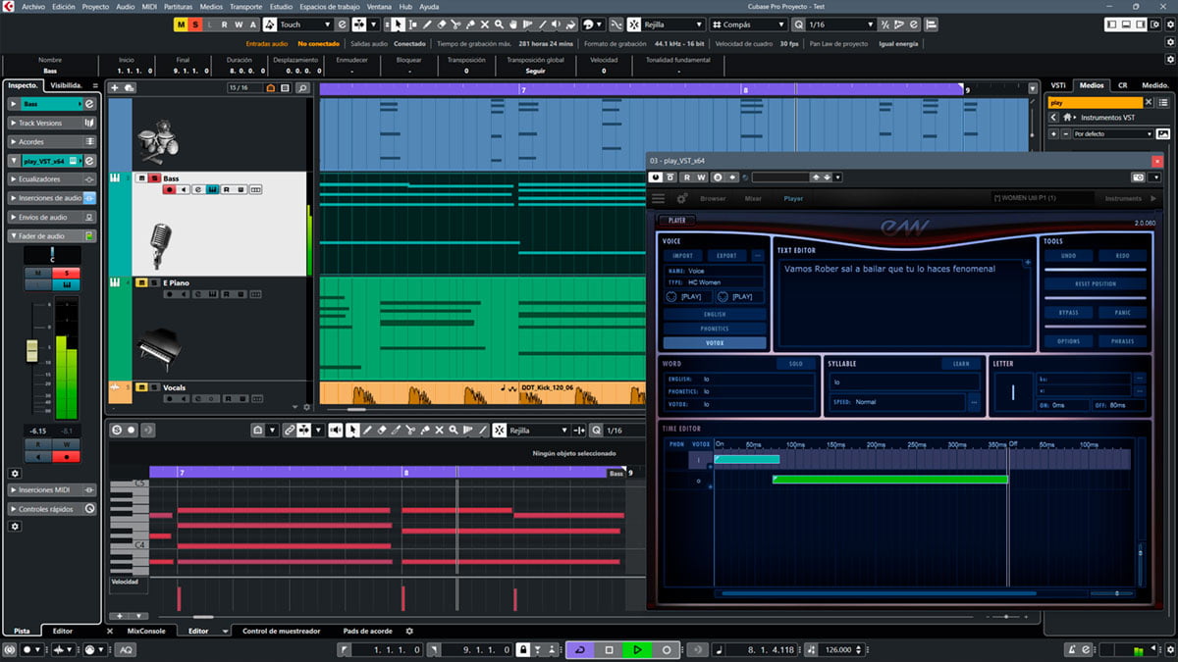The height and width of the screenshot is (662, 1178).
Task: Select the Object Selection arrow tool in top toolbar
Action: coord(398,24)
